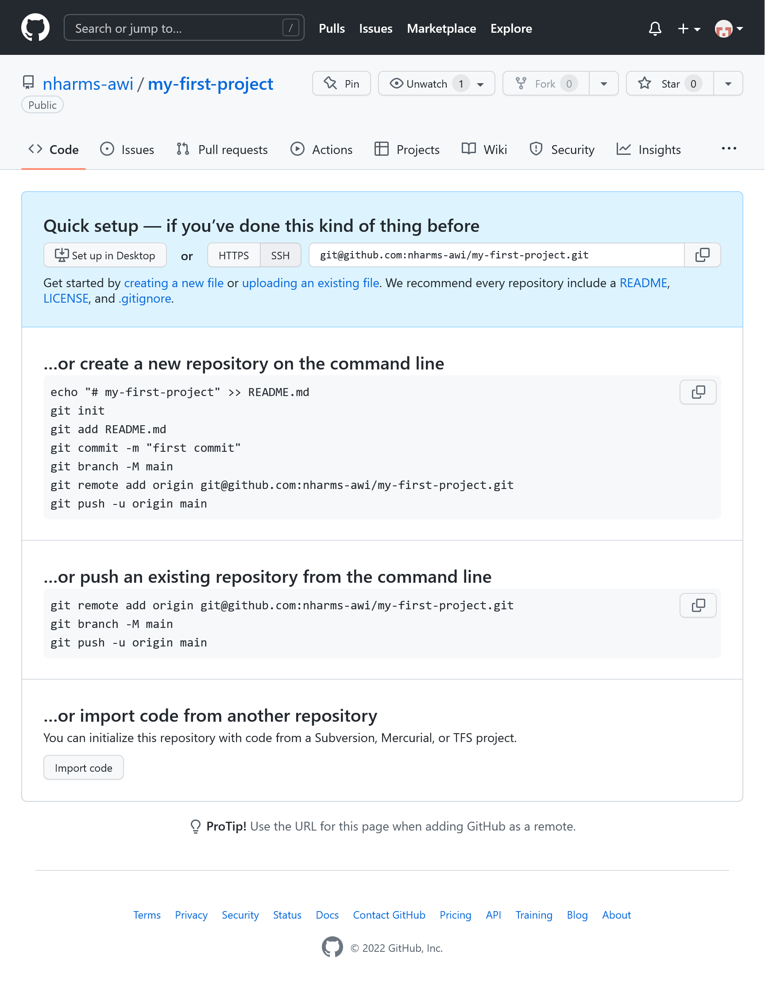Open API footer link
This screenshot has height=1008, width=765.
click(x=493, y=915)
